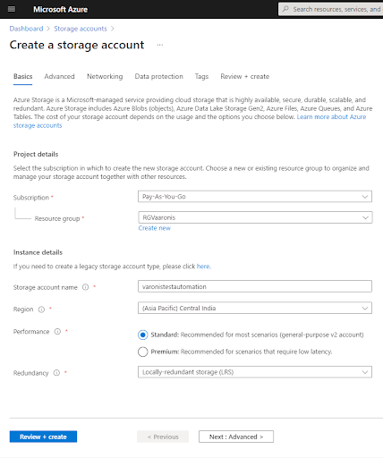Switch to the Tags tab
Screen dimensions: 383x458
tap(201, 77)
